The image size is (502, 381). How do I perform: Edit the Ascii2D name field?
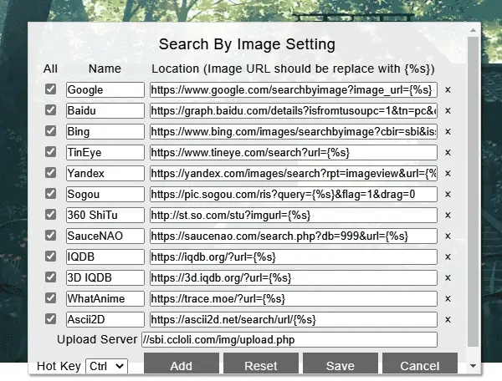coord(105,319)
